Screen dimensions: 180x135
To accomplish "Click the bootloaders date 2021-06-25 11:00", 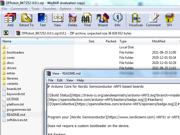I will [164, 52].
